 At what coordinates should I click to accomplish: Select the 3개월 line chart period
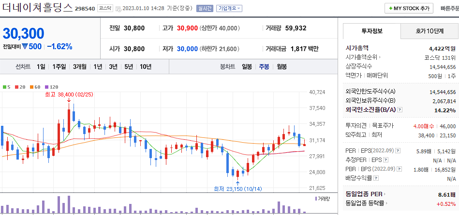click(x=80, y=67)
